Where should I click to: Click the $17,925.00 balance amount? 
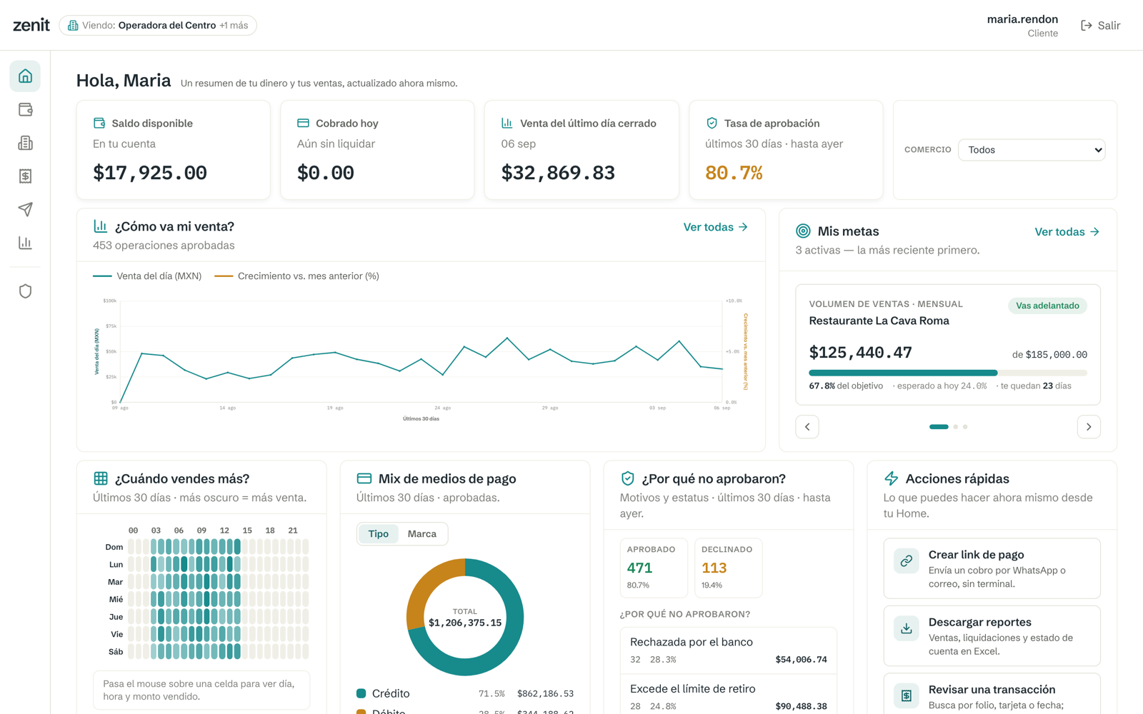150,173
